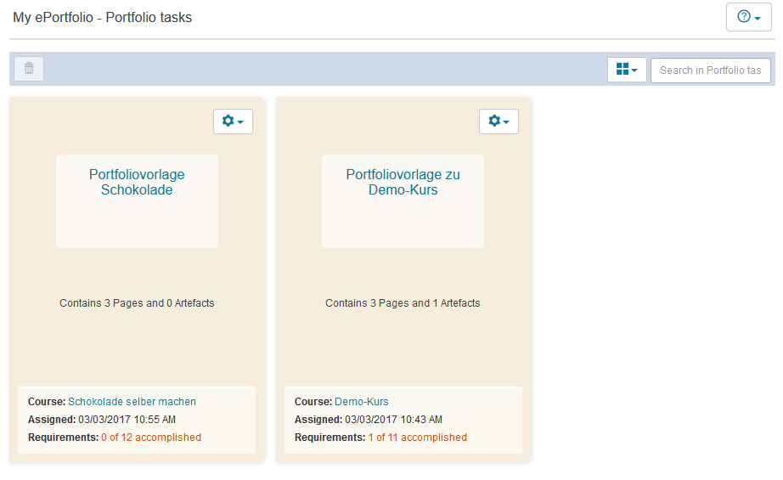Click 'Contains 3 Pages and 0 Artefacts' text
The width and height of the screenshot is (783, 480).
(x=137, y=302)
